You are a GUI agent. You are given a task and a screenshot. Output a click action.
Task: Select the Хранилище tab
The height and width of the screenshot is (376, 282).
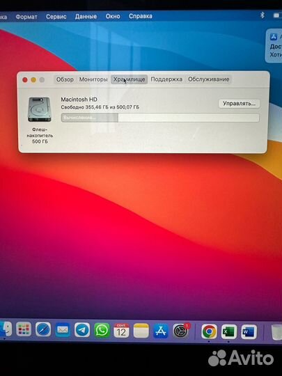(129, 79)
